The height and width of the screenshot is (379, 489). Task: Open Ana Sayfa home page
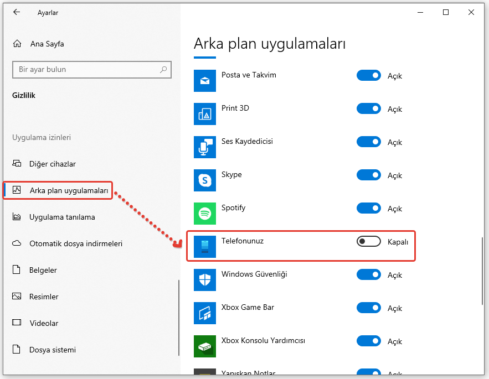pos(47,44)
